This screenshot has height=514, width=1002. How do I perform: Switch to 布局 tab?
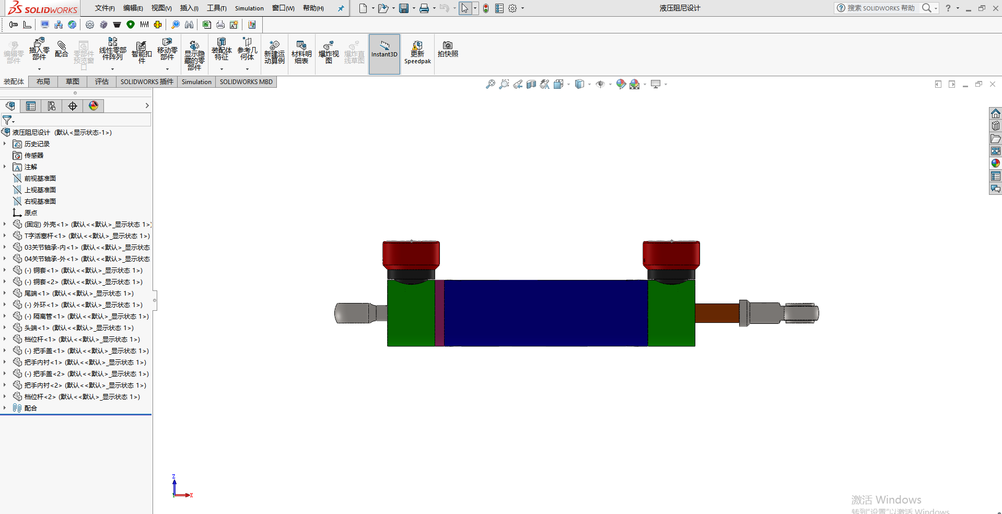(43, 81)
